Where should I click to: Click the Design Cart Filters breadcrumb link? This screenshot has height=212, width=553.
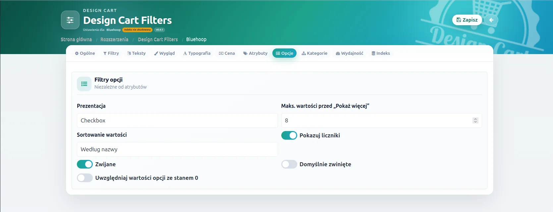[158, 39]
